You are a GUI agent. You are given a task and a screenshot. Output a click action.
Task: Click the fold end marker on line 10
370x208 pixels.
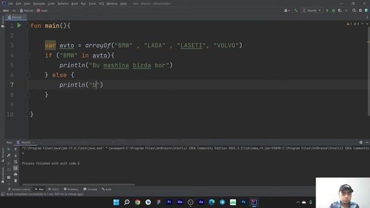pos(28,114)
